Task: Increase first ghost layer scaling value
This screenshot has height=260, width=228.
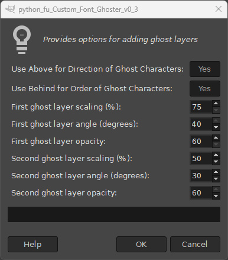Action: (216, 104)
